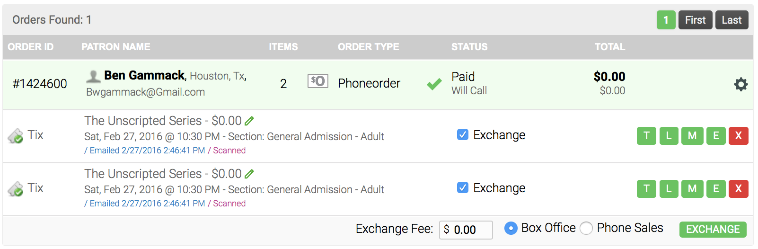
Task: Click the green T button on second ticket
Action: [646, 189]
